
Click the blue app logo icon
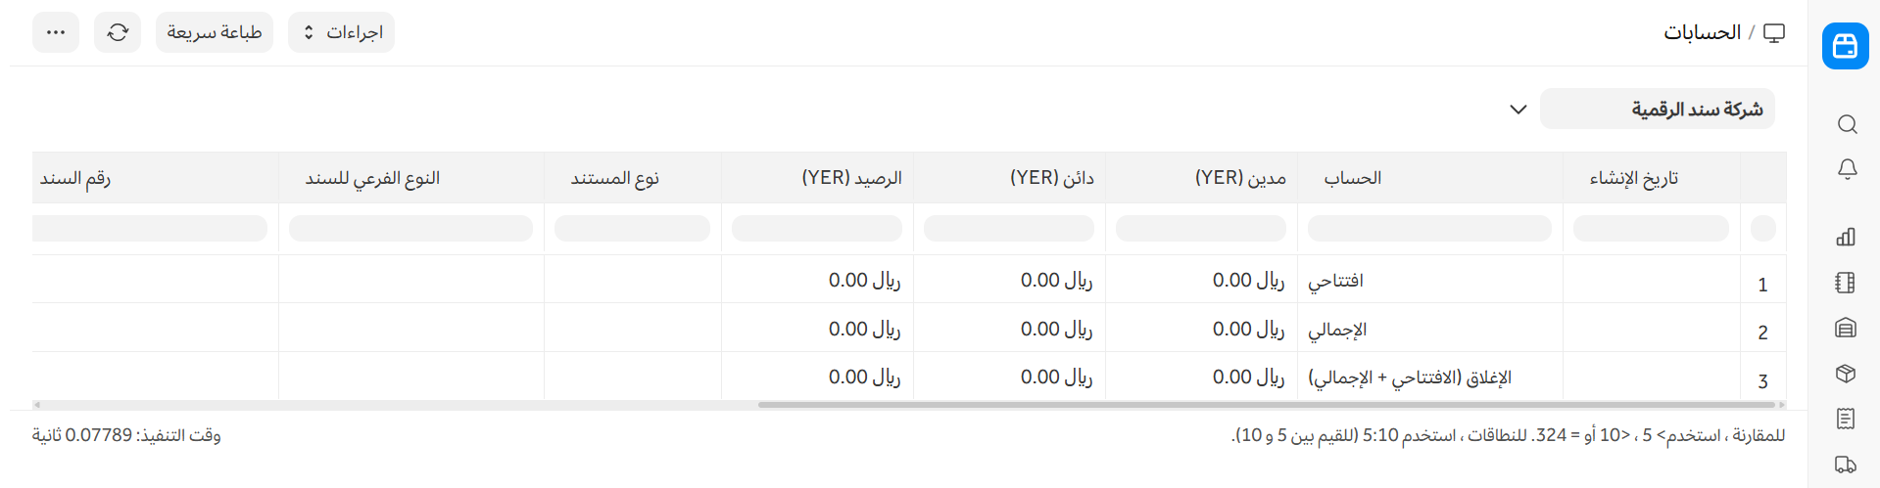pos(1845,46)
